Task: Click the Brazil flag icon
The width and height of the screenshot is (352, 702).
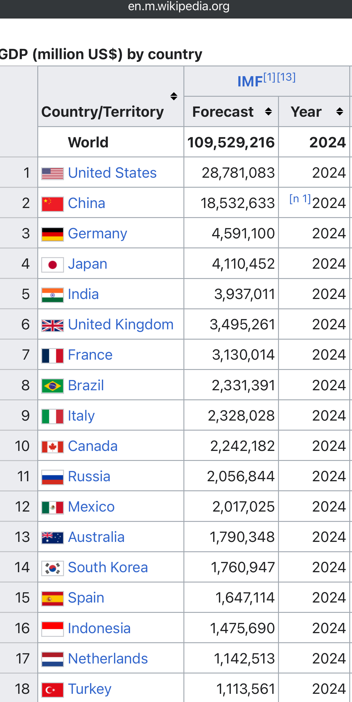Action: pos(52,386)
